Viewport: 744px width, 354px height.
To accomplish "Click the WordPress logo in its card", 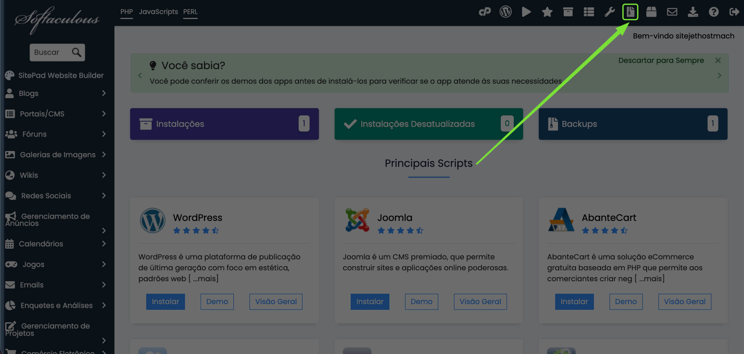I will (153, 220).
